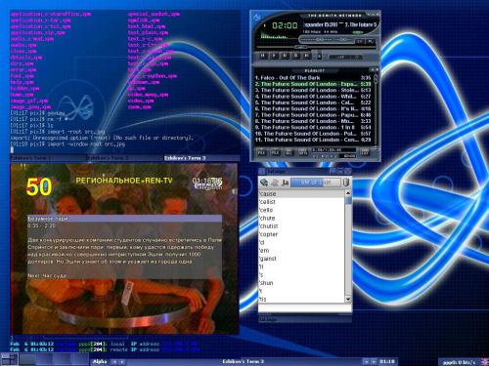Viewport: 489px width, 366px height.
Task: Toggle the XMMS equalizer EQ button
Action: [360, 41]
